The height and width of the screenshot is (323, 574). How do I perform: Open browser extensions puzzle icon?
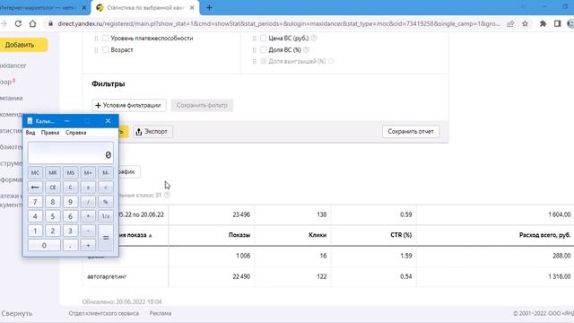point(543,24)
